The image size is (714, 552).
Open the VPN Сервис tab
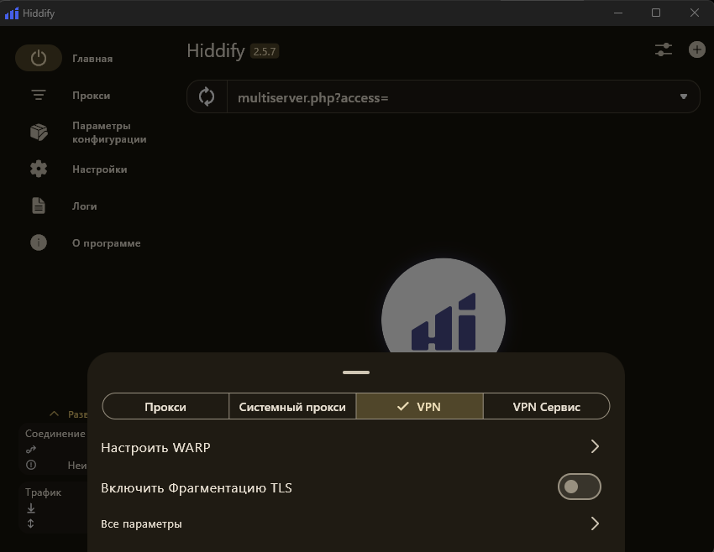click(546, 406)
